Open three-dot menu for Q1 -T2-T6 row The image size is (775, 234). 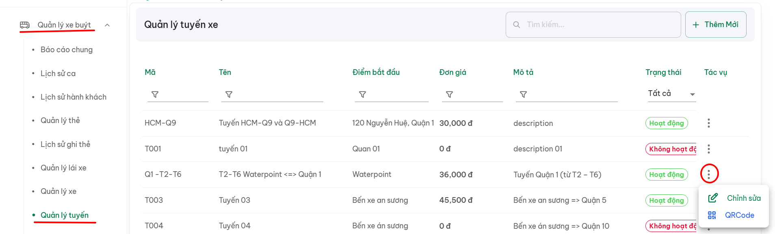709,174
